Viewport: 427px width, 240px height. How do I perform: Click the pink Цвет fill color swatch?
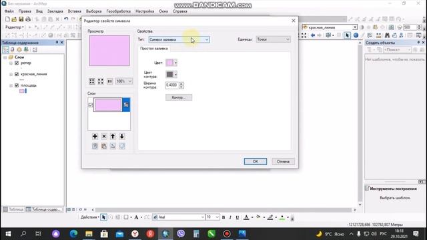click(169, 63)
